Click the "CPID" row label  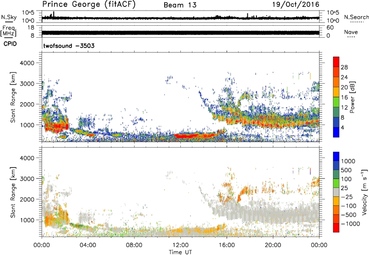[x=10, y=44]
